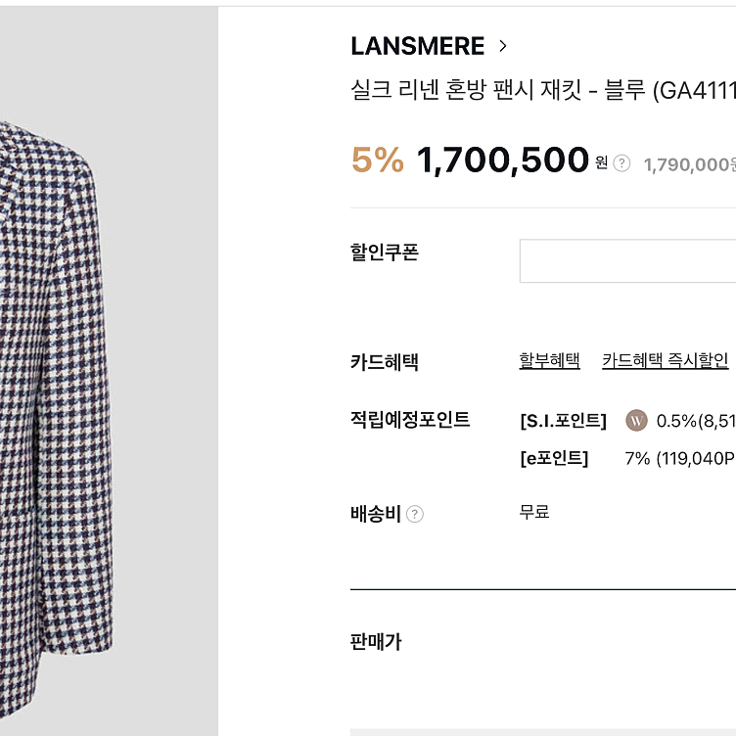Click the chevron arrow beside LANSMERE

503,46
